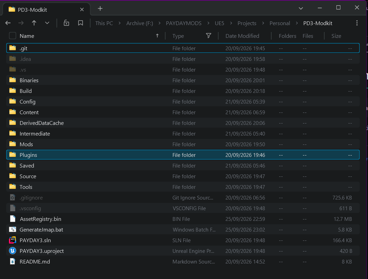This screenshot has width=368, height=279.
Task: Select the Build folder icon
Action: click(12, 90)
